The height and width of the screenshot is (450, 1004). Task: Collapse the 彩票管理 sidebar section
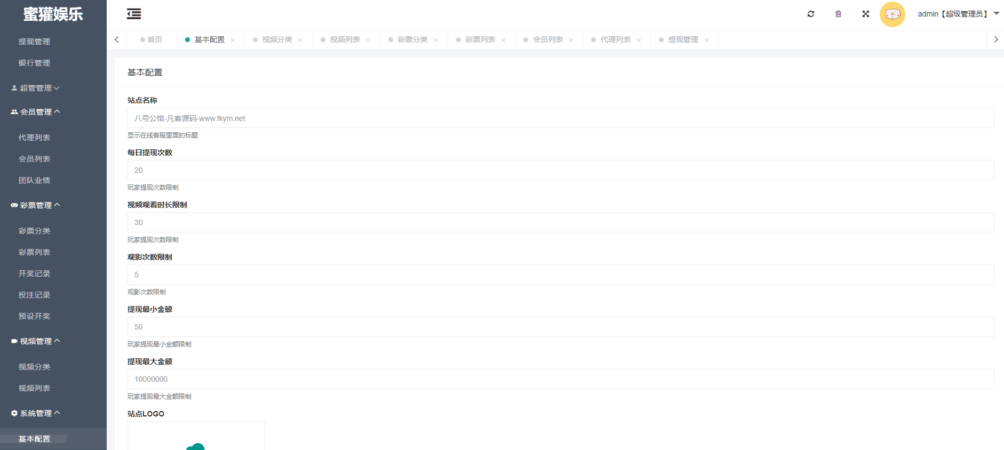pos(36,205)
